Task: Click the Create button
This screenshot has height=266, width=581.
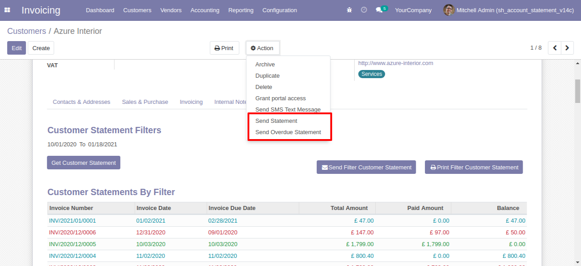Action: pos(41,48)
